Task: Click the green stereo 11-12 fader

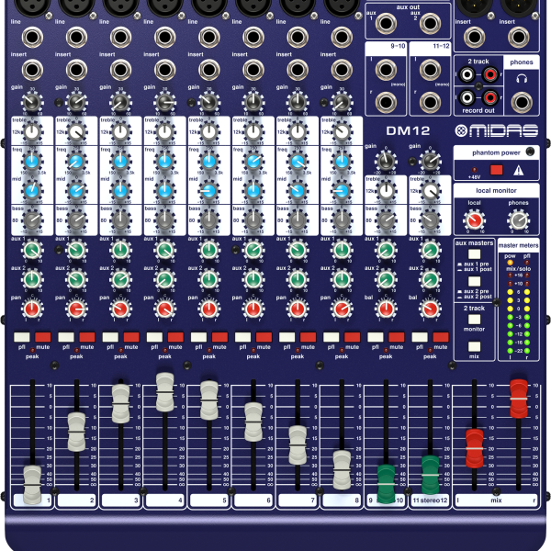Action: point(430,475)
